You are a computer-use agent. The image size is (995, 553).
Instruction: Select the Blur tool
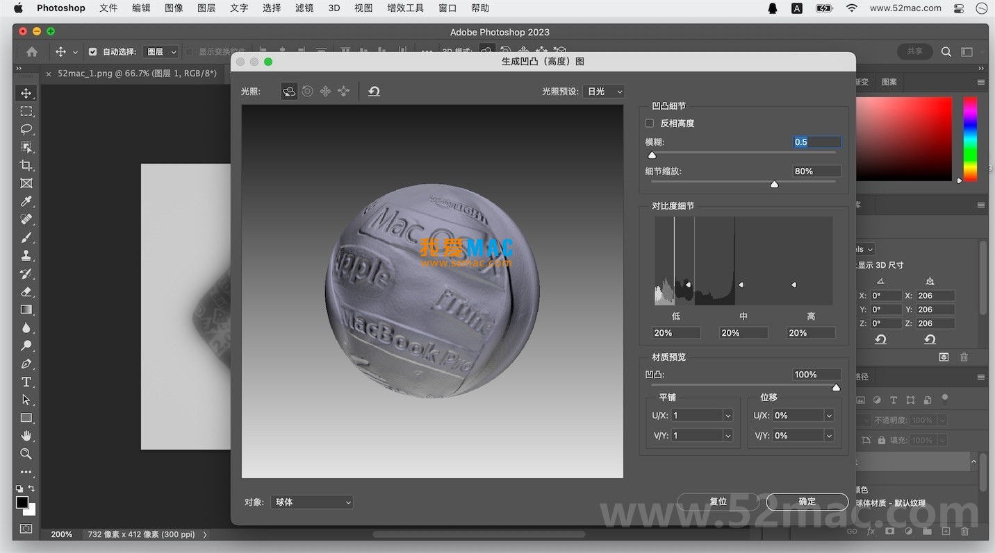[x=26, y=327]
